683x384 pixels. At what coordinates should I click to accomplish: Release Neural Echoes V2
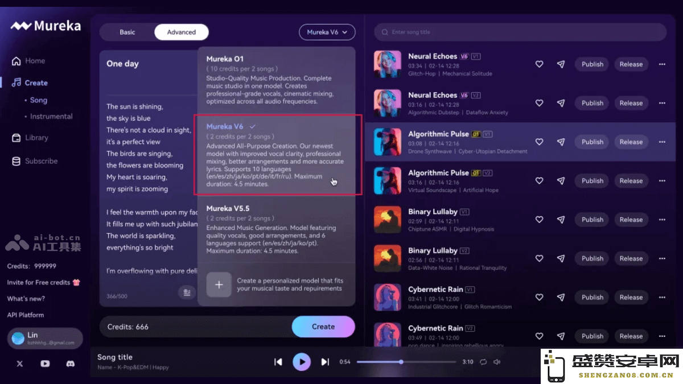[x=631, y=103]
